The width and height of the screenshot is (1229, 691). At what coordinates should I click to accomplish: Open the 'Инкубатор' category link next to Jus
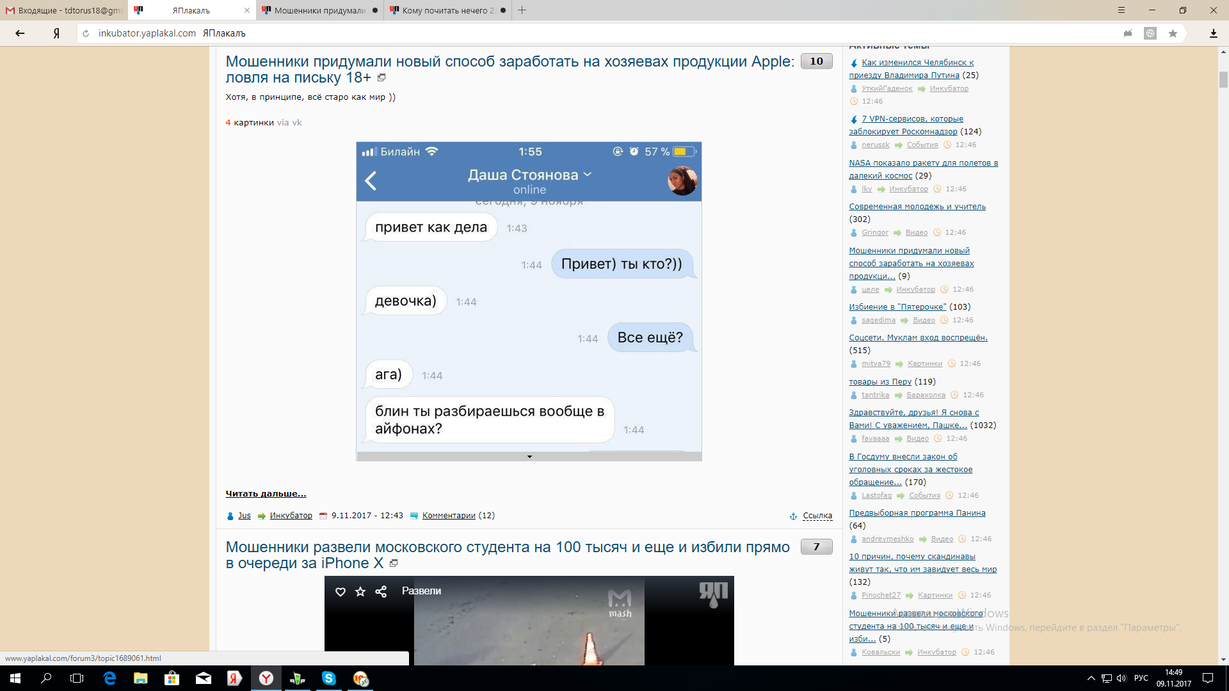(x=291, y=516)
